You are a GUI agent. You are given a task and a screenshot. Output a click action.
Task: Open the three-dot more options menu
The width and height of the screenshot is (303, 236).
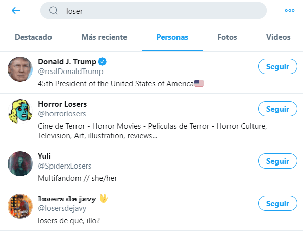click(290, 10)
